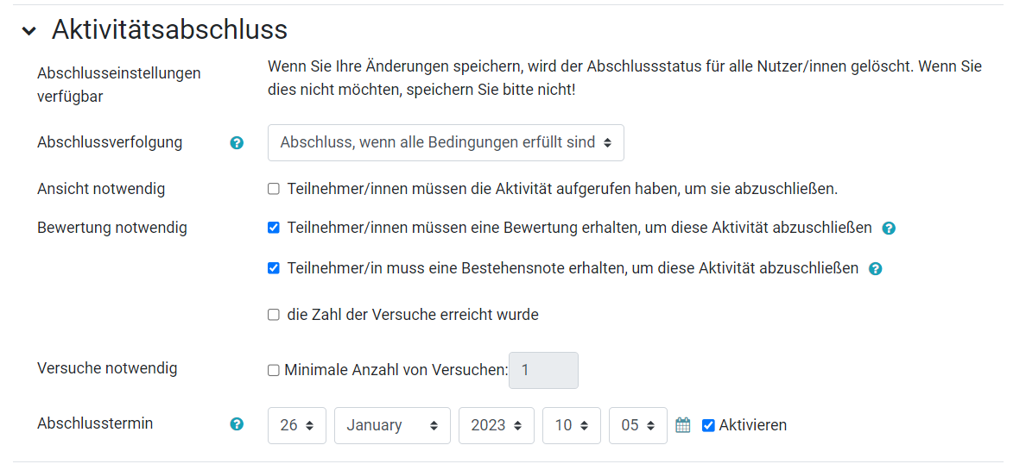Open the year dropdown showing 2023
The width and height of the screenshot is (1026, 464).
point(497,425)
